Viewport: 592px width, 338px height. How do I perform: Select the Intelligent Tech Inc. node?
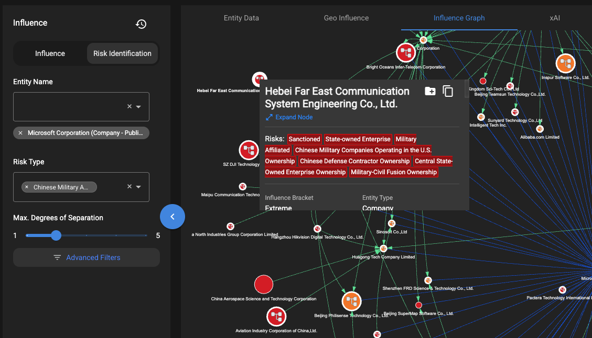tap(481, 117)
